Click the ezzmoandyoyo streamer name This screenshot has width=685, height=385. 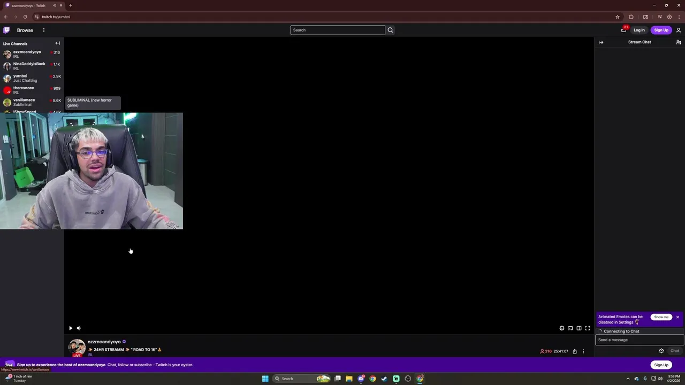tap(104, 342)
